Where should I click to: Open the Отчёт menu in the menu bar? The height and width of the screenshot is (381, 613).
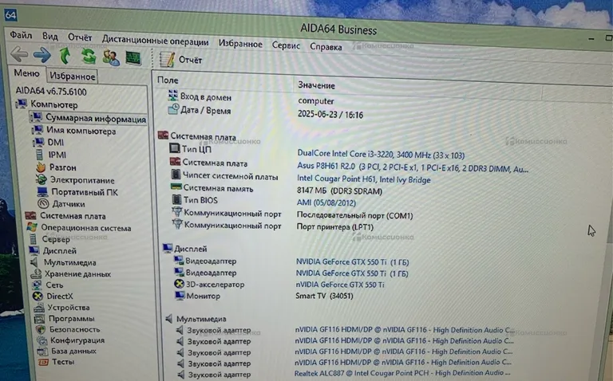click(80, 37)
